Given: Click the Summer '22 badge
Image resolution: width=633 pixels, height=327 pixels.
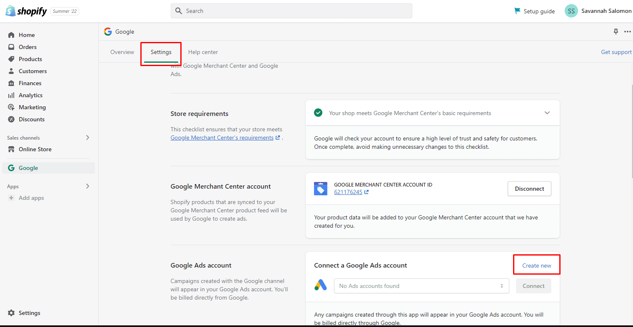Looking at the screenshot, I should tap(65, 11).
